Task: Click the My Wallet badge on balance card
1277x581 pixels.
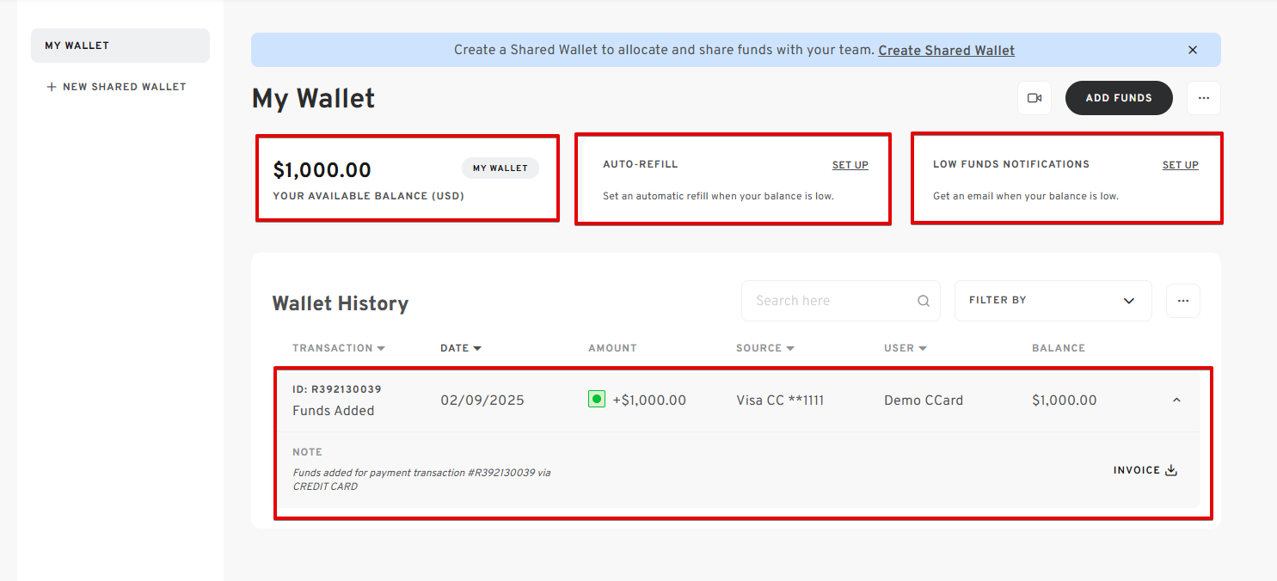Action: pyautogui.click(x=500, y=168)
